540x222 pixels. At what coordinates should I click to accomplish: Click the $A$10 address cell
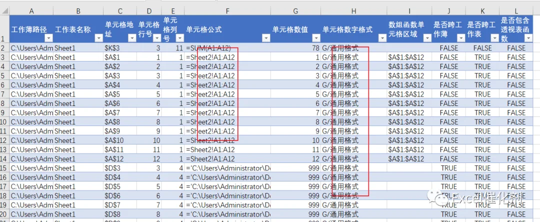click(x=120, y=140)
